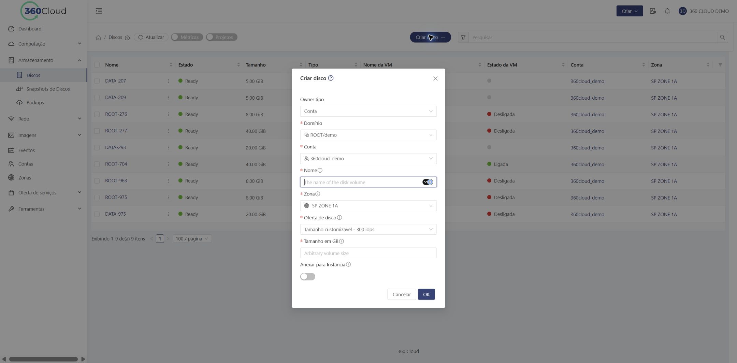Click the Tamanho em GB input
Image resolution: width=737 pixels, height=363 pixels.
pyautogui.click(x=368, y=253)
